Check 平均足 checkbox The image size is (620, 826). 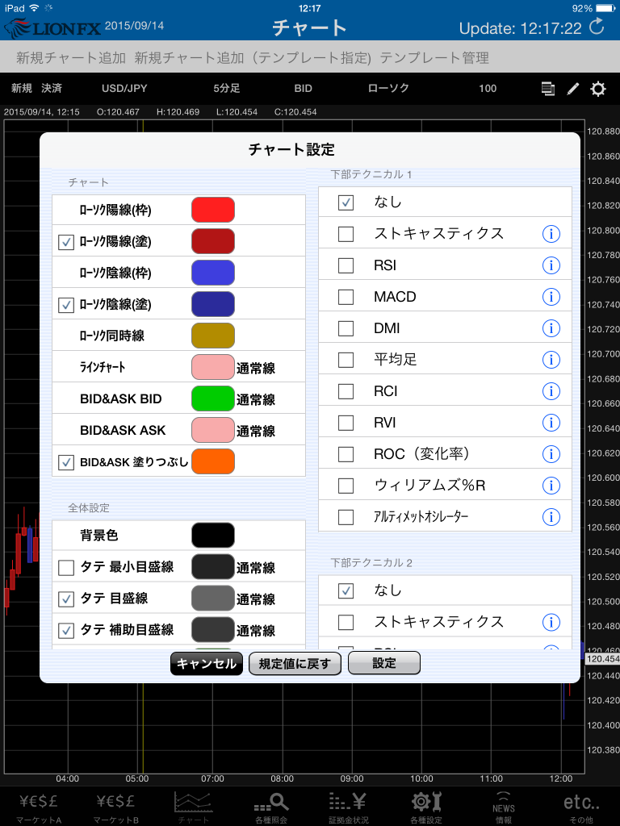346,360
